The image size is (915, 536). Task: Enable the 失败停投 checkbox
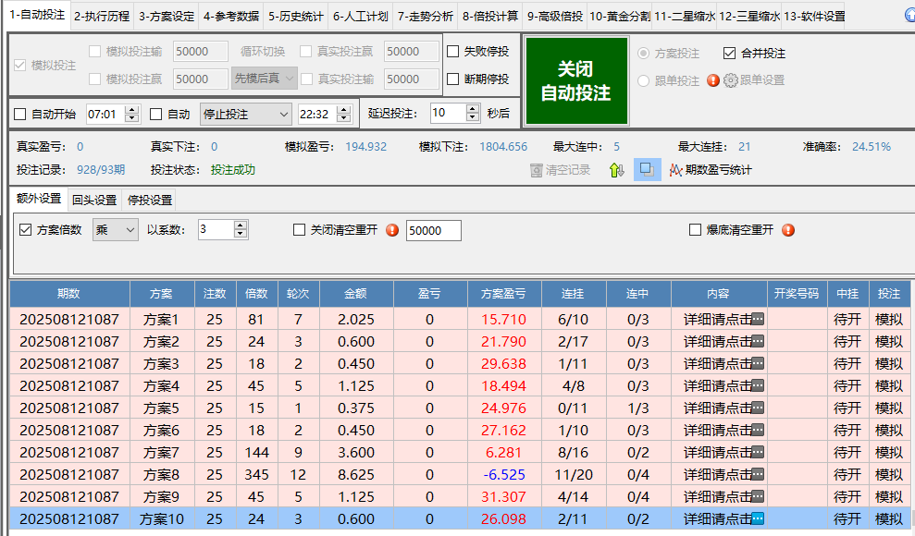(452, 51)
